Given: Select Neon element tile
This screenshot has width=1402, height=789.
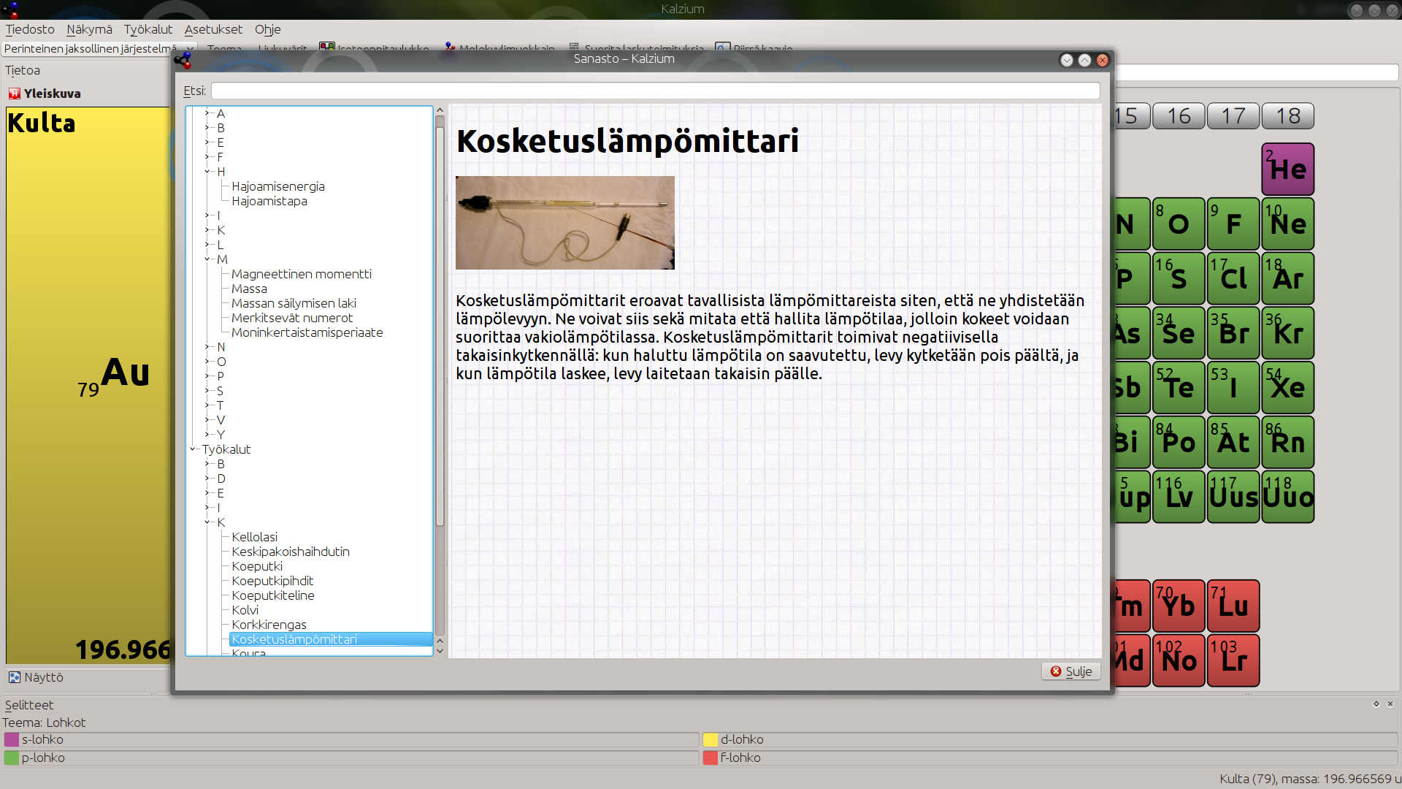Looking at the screenshot, I should point(1288,224).
